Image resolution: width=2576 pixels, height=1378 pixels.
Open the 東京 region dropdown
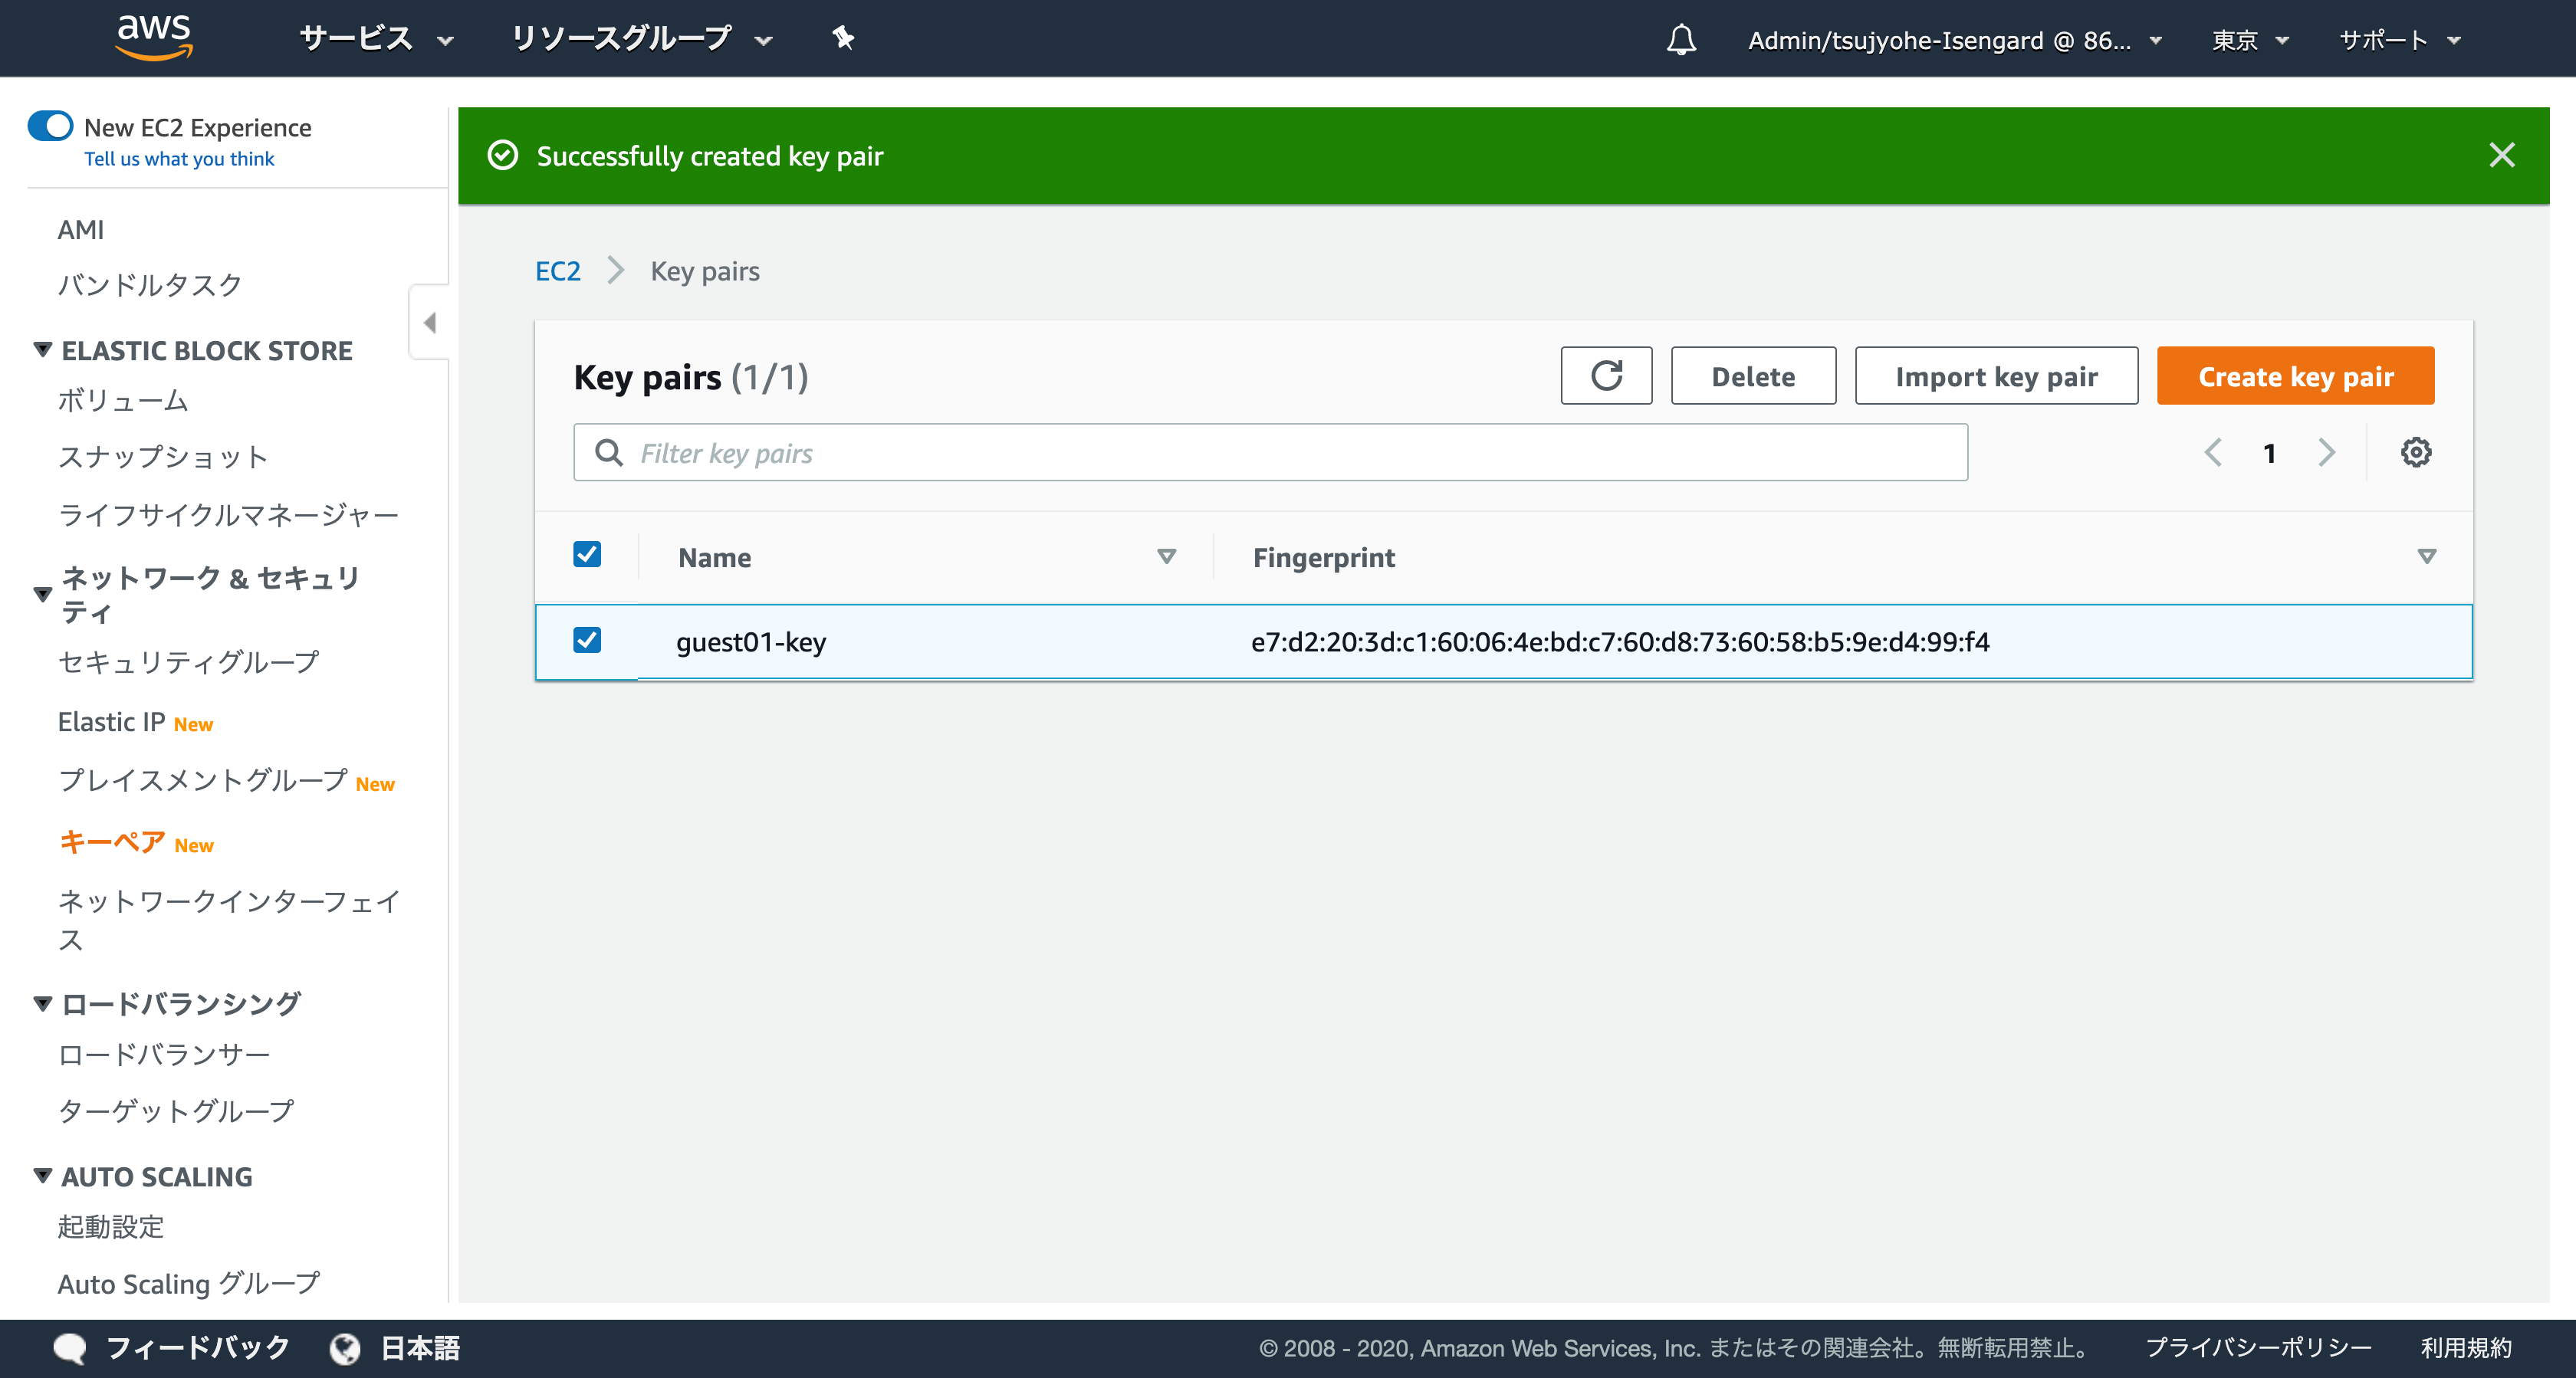coord(2250,40)
